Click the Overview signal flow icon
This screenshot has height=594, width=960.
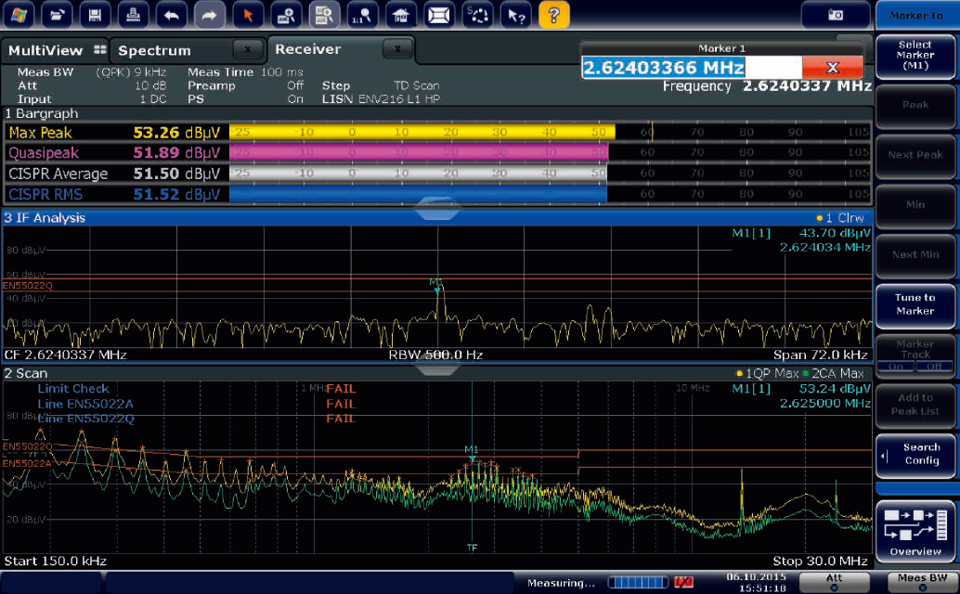[915, 530]
